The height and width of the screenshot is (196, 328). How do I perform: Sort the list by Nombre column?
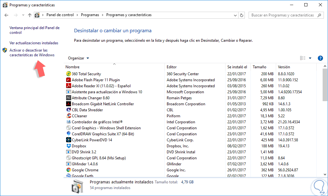click(72, 67)
